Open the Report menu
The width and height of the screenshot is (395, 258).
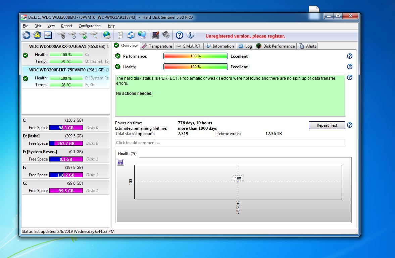[x=66, y=26]
